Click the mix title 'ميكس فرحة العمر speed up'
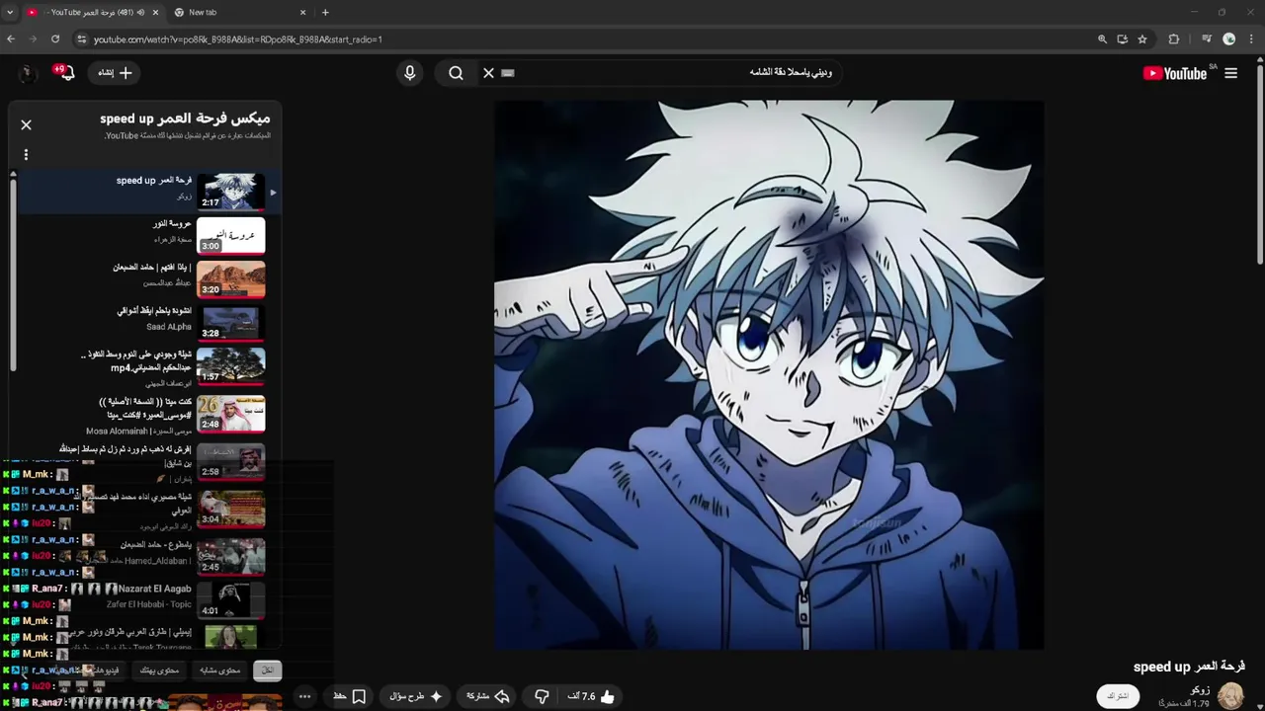Screen dimensions: 1265x711 185,118
